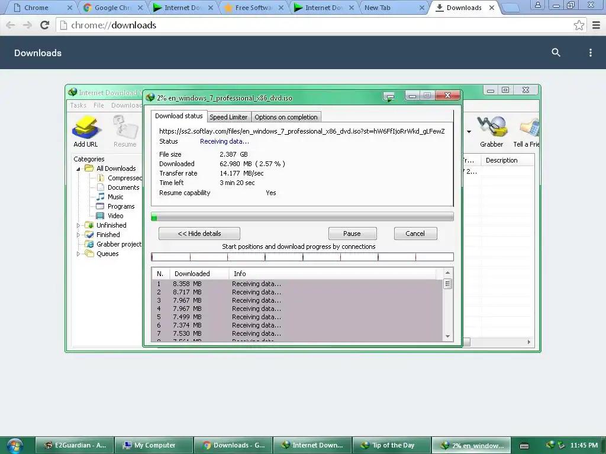Open My Computer from the taskbar

pos(154,445)
